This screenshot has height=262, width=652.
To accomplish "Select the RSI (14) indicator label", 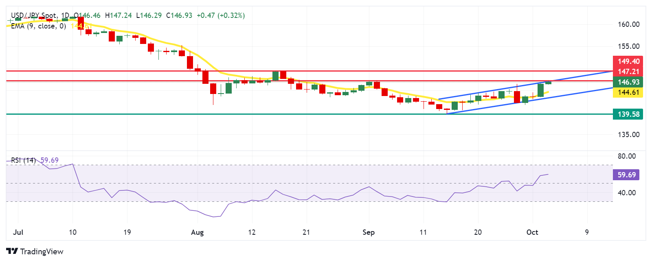I will click(23, 160).
